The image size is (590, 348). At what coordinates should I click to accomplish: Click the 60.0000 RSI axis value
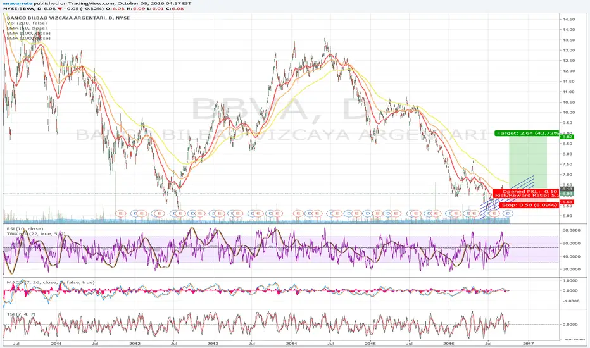pos(571,244)
